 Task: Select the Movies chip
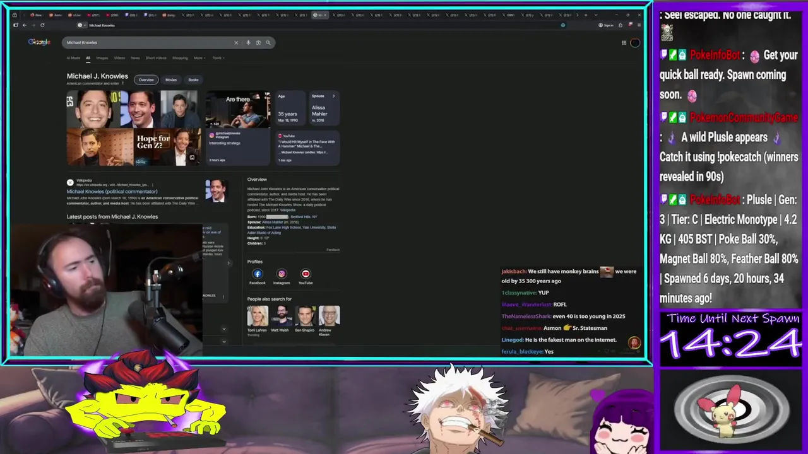coord(171,80)
